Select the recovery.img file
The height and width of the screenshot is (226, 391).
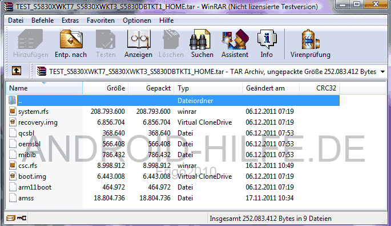tap(38, 122)
